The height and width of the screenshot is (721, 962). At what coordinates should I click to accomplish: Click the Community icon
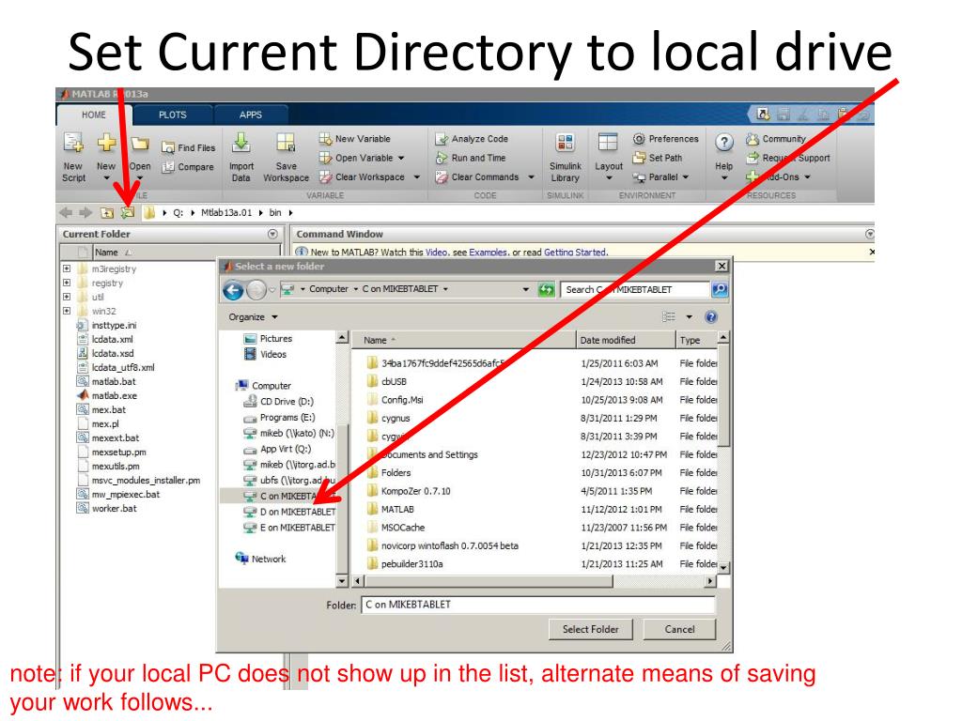click(753, 139)
